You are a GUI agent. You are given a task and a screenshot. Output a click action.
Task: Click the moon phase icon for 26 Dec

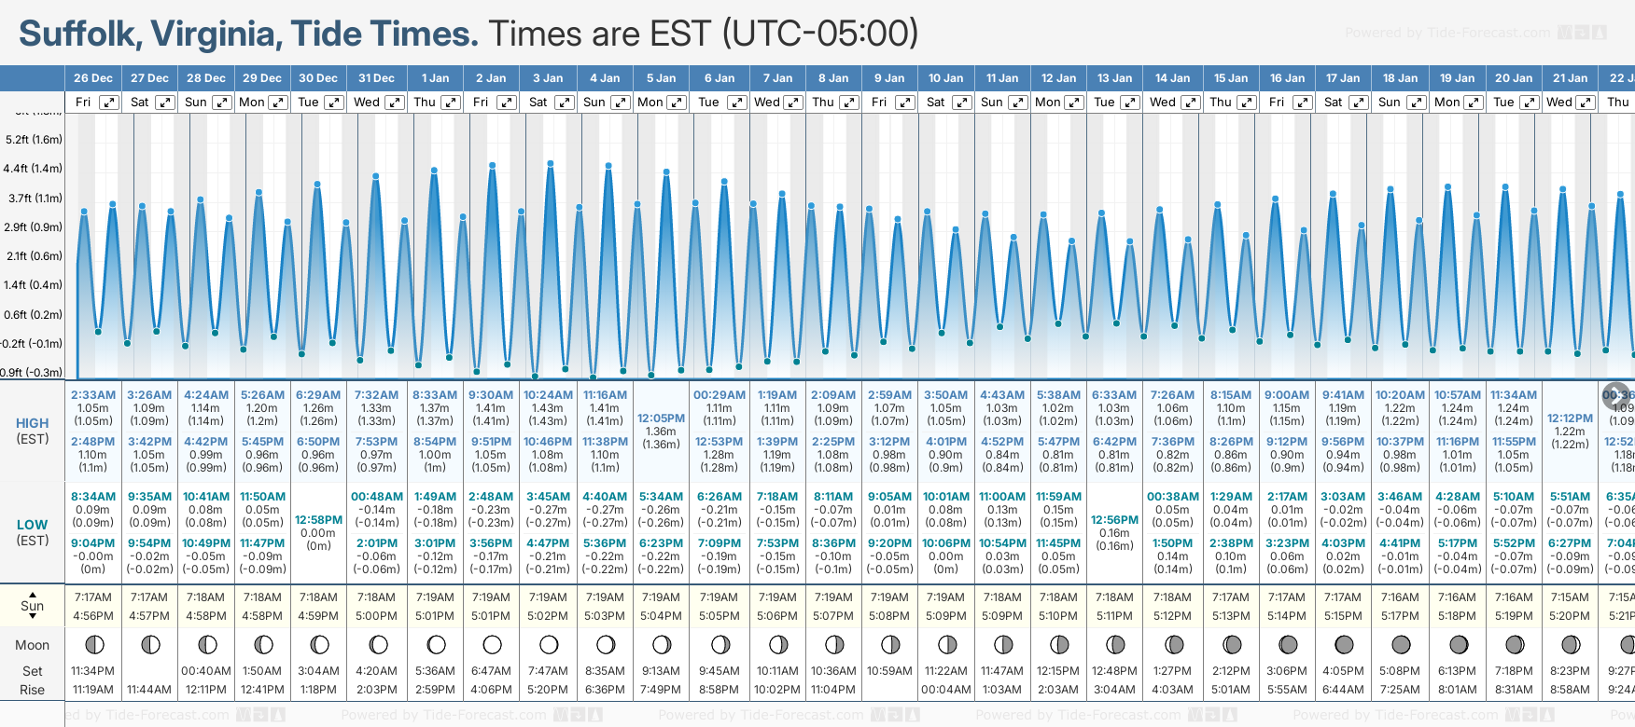pyautogui.click(x=93, y=645)
